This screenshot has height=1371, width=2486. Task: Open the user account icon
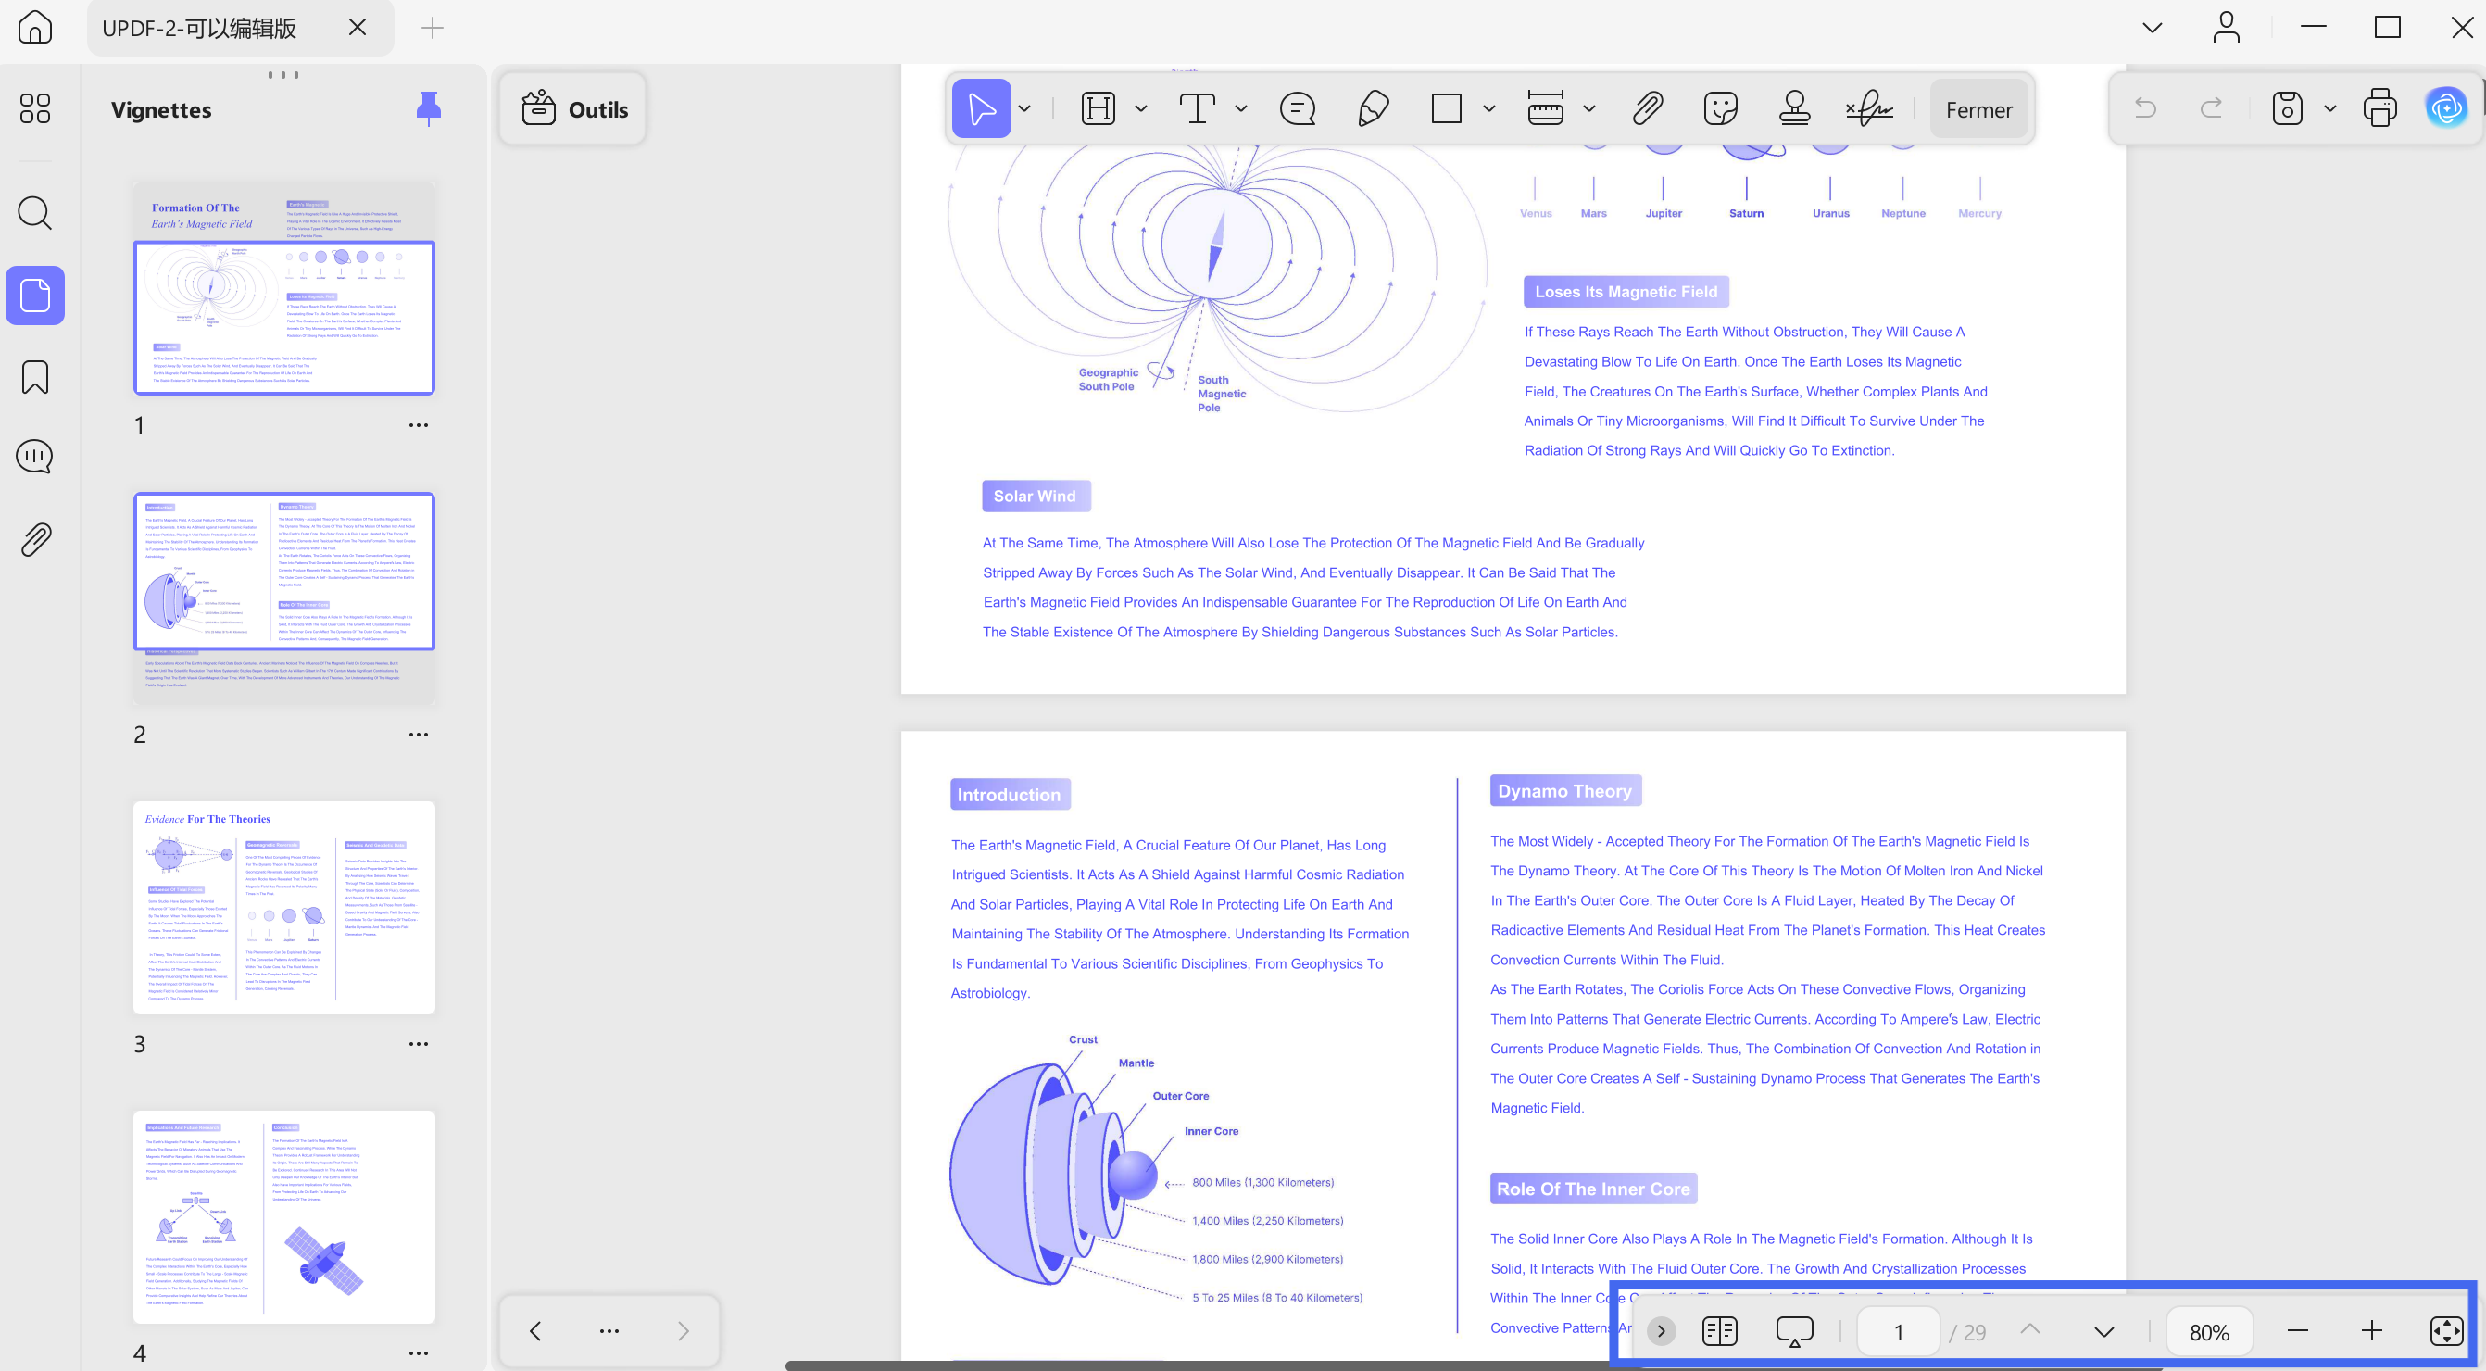2226,27
